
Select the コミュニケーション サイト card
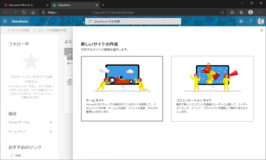click(212, 89)
